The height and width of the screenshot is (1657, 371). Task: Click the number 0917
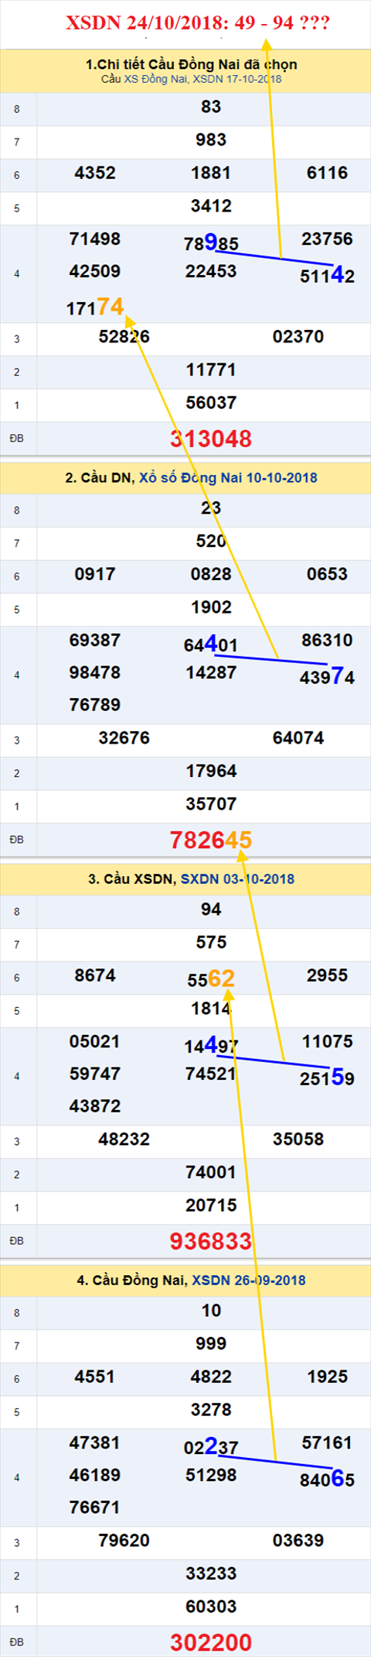(x=95, y=574)
